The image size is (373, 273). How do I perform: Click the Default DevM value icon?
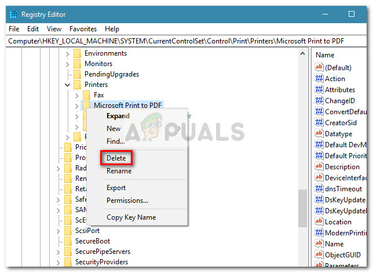click(x=319, y=144)
